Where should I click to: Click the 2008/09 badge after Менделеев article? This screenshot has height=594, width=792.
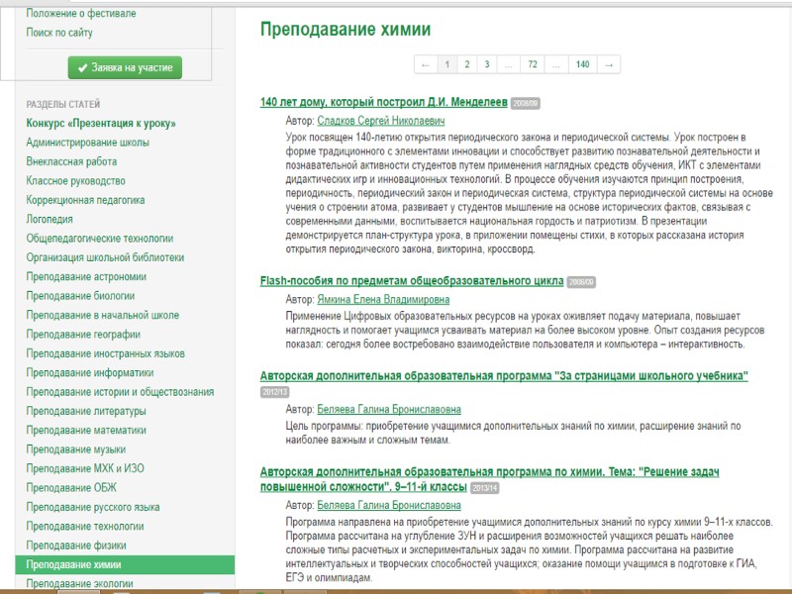click(526, 103)
